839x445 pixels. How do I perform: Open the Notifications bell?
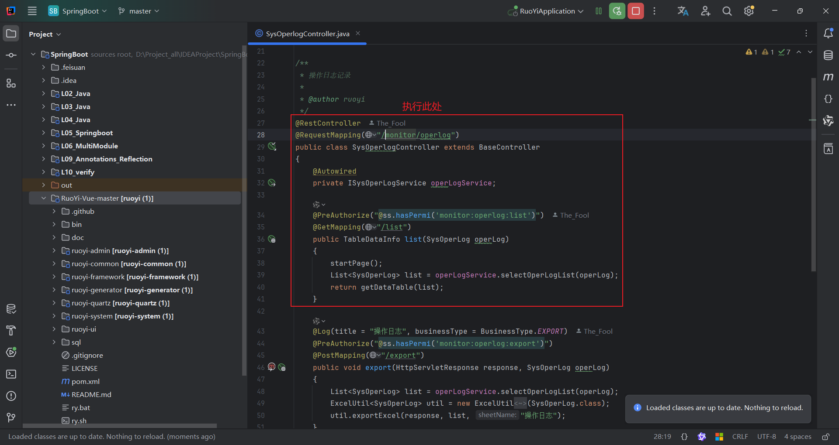(828, 33)
